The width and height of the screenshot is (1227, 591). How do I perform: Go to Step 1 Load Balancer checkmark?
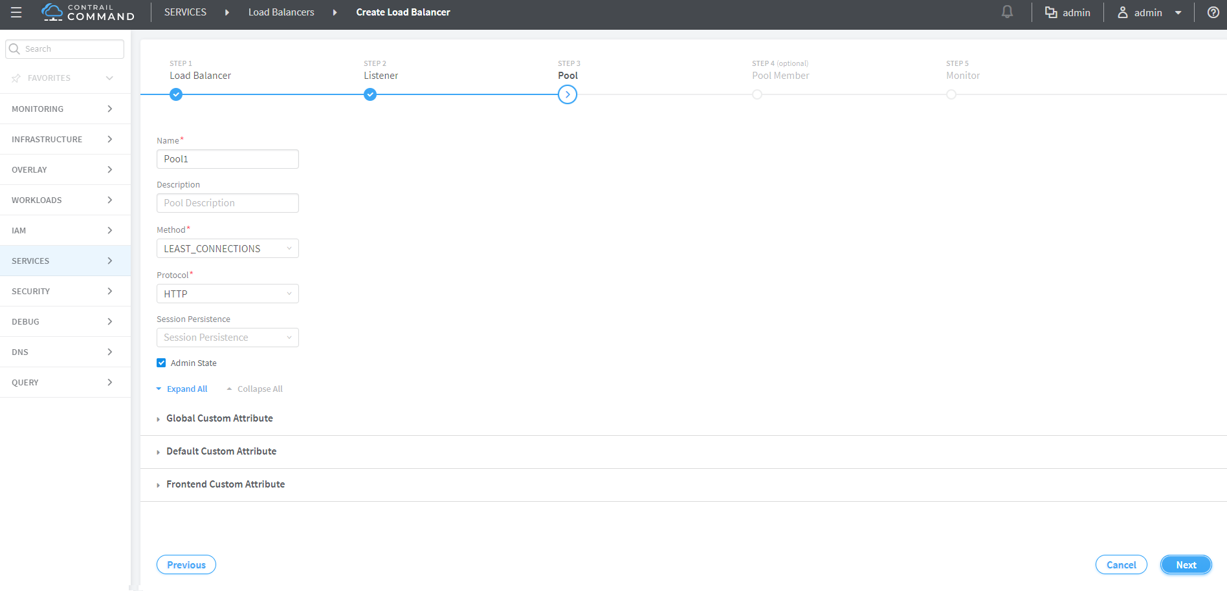[176, 94]
